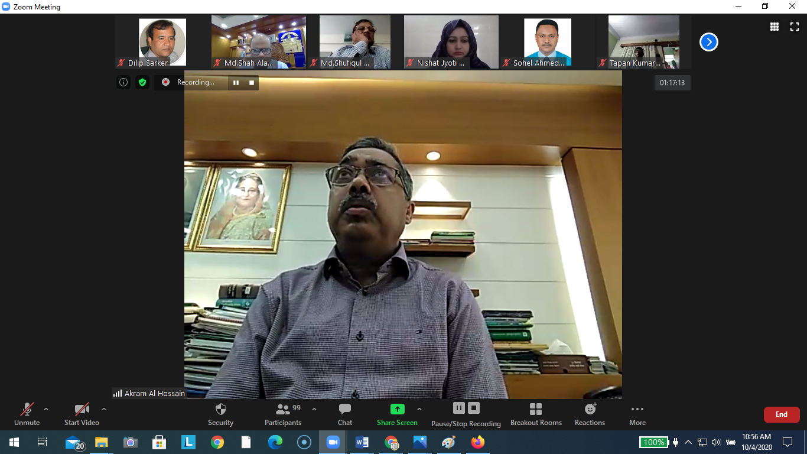The image size is (807, 454).
Task: Pause recording from bottom toolbar
Action: pyautogui.click(x=459, y=408)
